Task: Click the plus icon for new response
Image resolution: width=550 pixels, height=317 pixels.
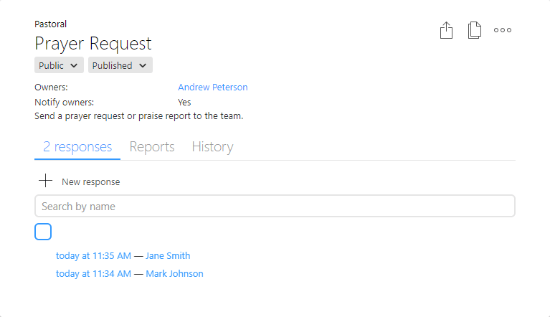Action: coord(45,181)
